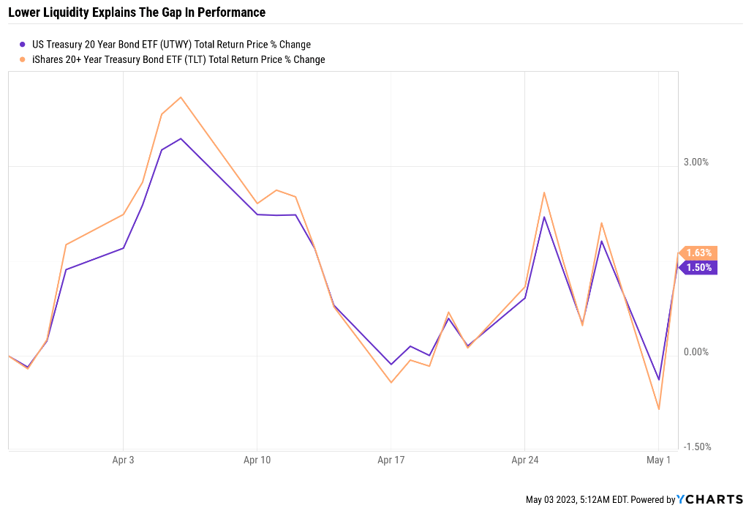Click the -1.50% axis label
Screen dimensions: 746x508
698,447
